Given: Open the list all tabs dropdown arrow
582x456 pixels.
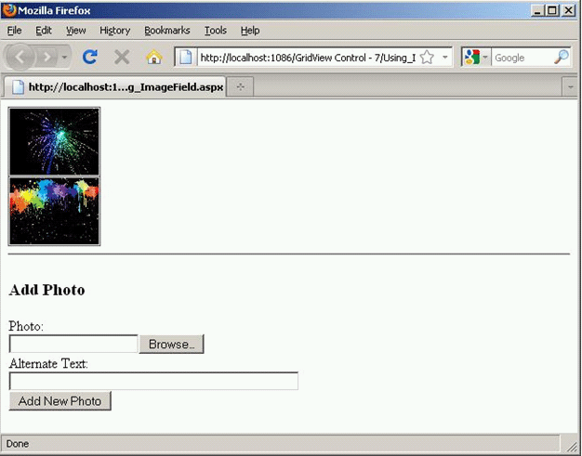Looking at the screenshot, I should (570, 87).
